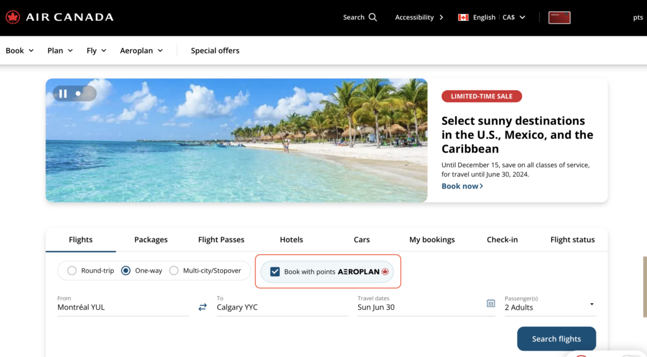
Task: Select the Round-trip radio button
Action: coord(71,271)
